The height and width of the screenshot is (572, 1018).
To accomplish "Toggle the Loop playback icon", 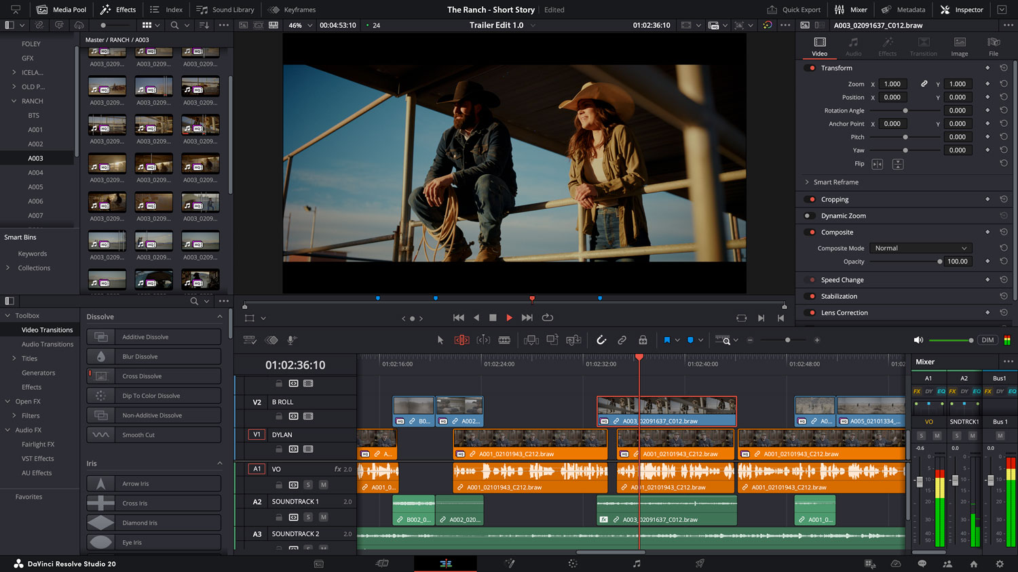I will coord(548,317).
